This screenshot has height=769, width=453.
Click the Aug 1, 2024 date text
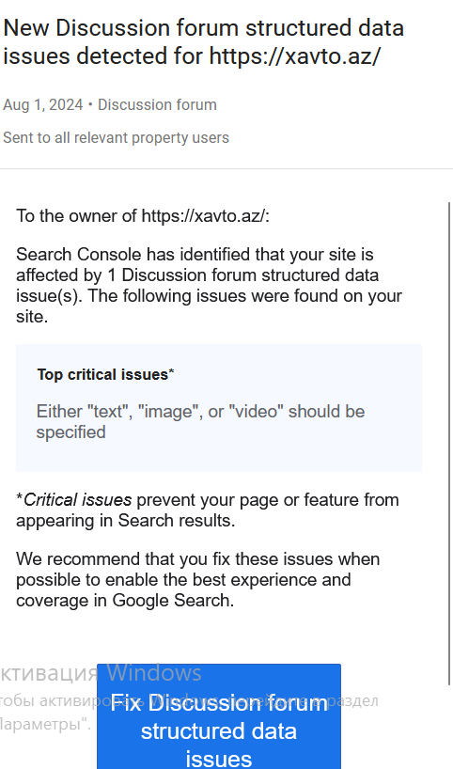43,105
